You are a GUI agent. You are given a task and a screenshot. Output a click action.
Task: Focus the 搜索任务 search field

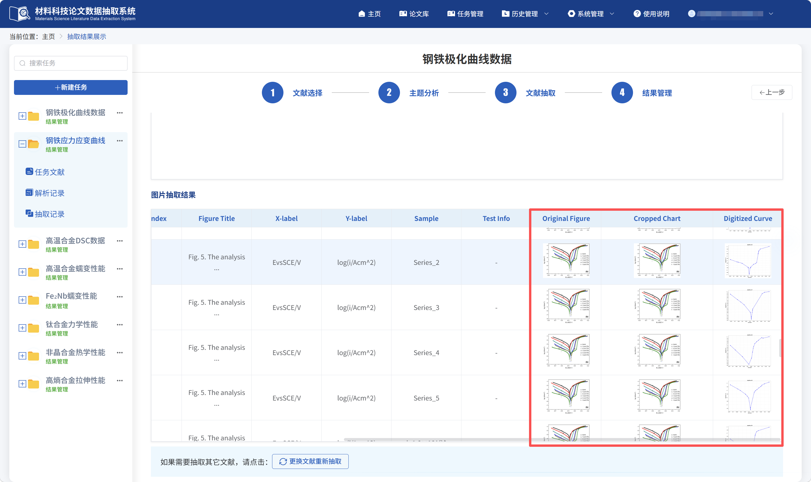71,63
